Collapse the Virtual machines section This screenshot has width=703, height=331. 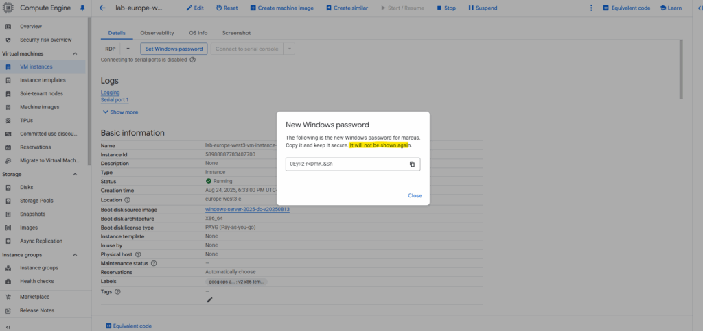(75, 53)
